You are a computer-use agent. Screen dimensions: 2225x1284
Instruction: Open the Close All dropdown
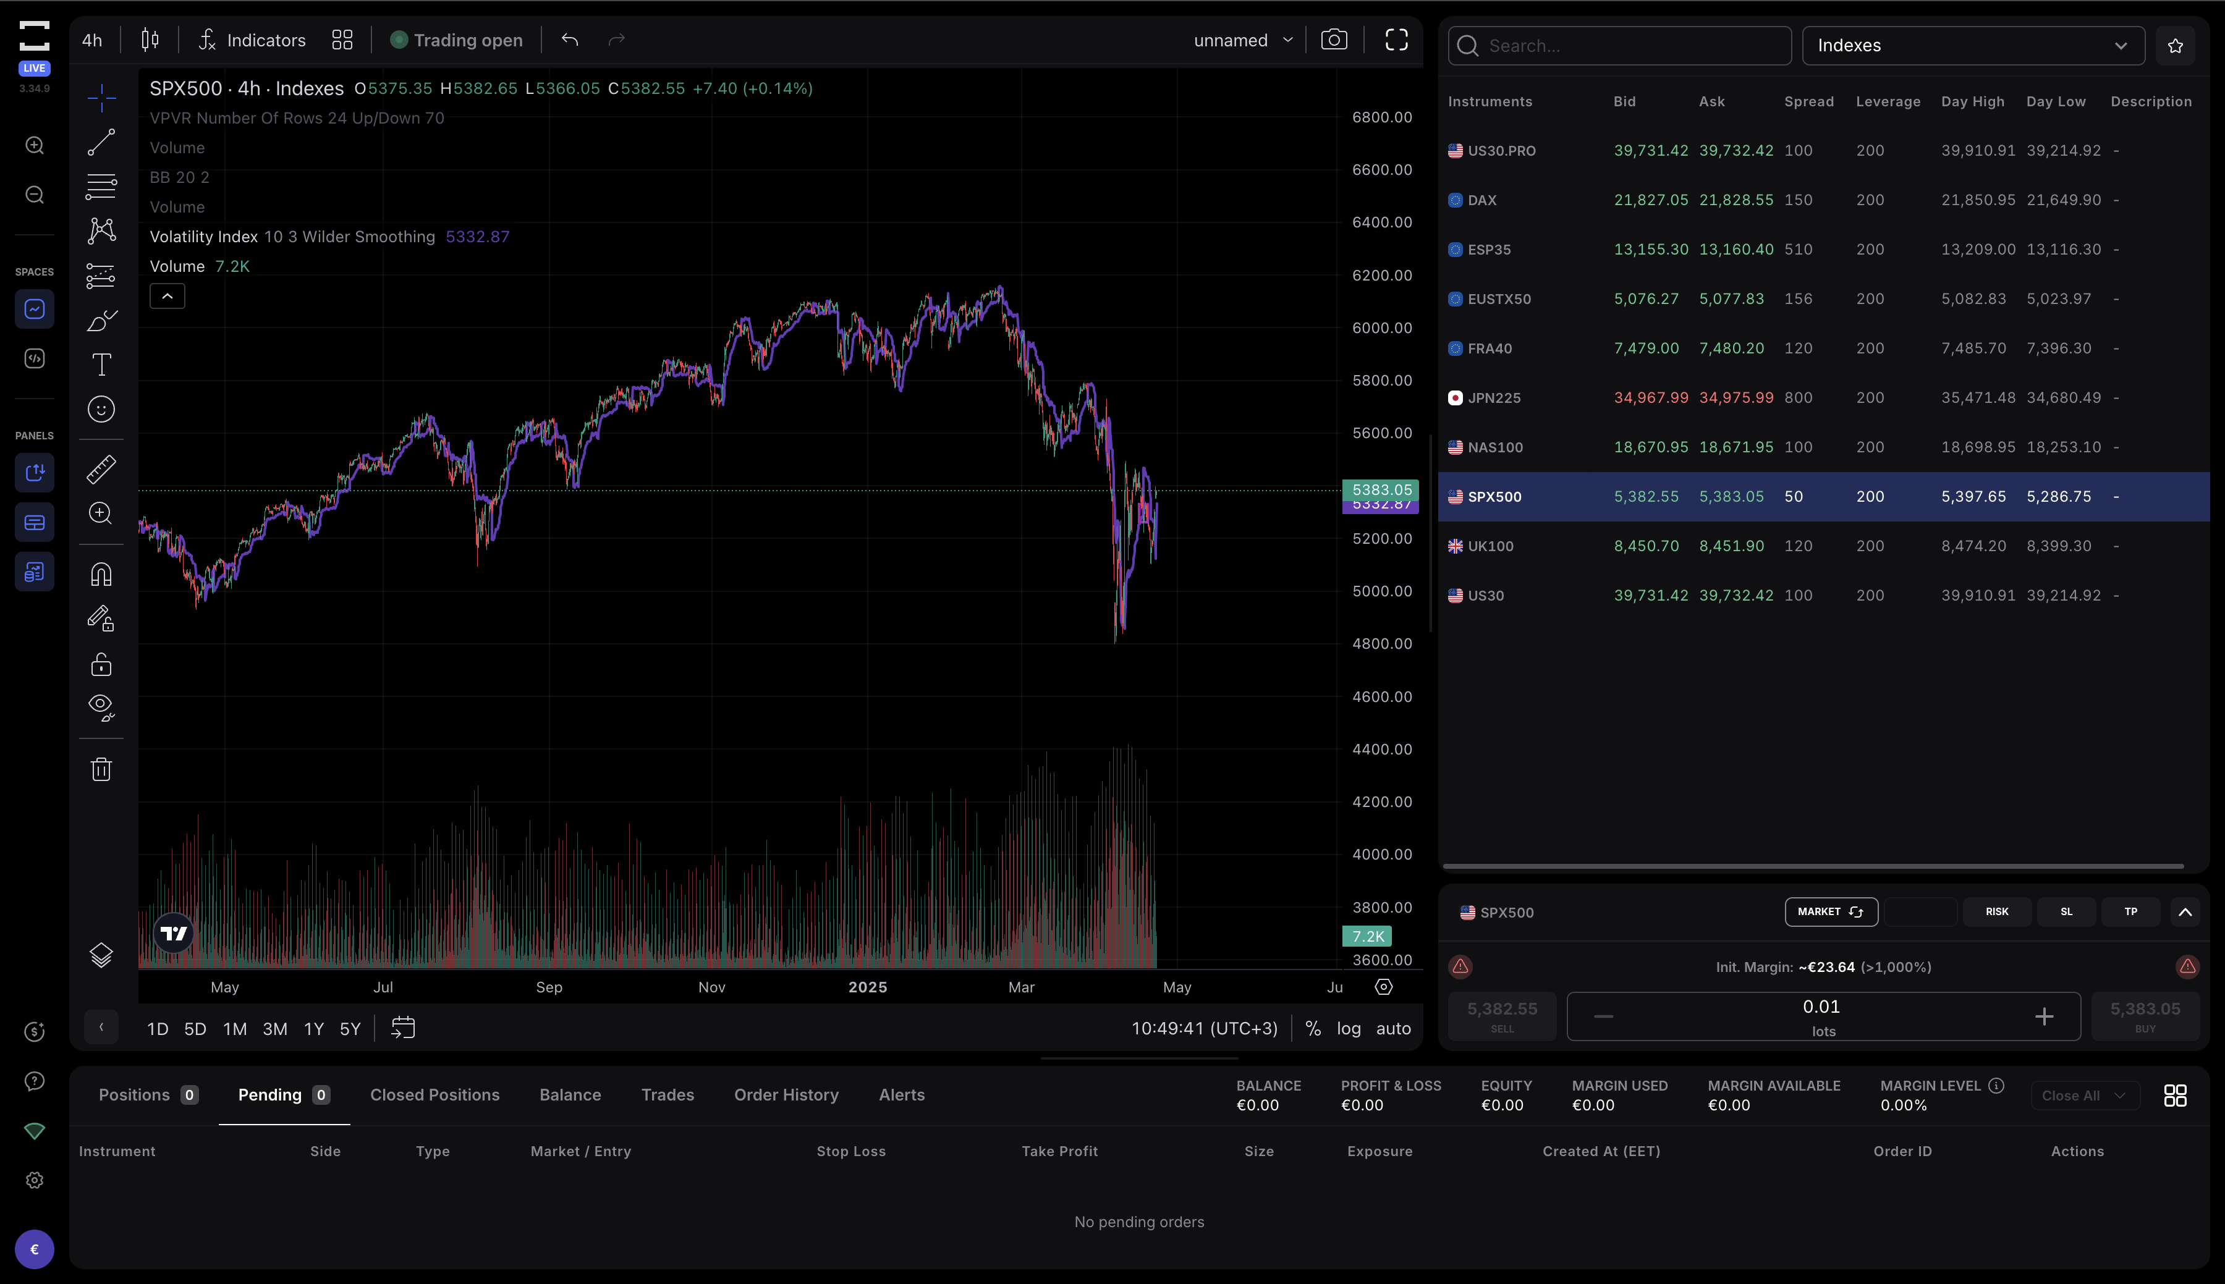(x=2085, y=1096)
